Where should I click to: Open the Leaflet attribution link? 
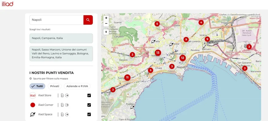(x=223, y=15)
